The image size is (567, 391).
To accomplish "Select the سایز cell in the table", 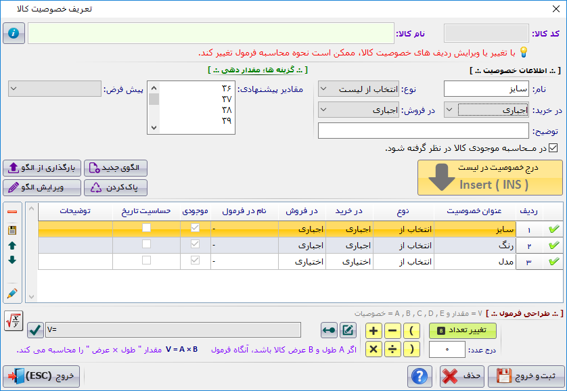I will [x=475, y=229].
